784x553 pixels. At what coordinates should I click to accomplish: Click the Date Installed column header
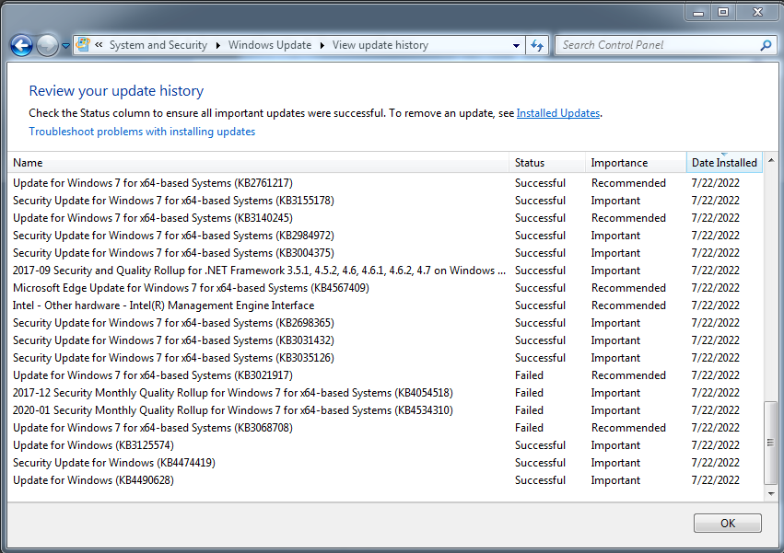pyautogui.click(x=724, y=163)
